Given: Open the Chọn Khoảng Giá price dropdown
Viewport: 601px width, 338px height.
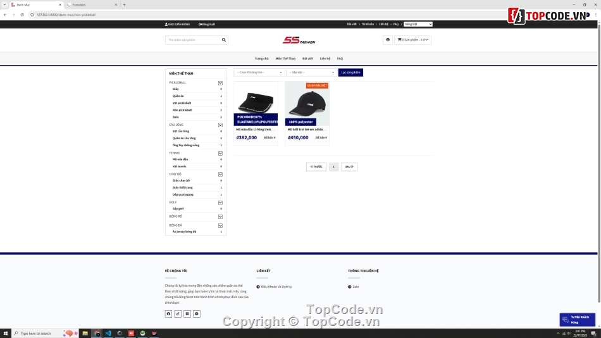Looking at the screenshot, I should coord(259,73).
